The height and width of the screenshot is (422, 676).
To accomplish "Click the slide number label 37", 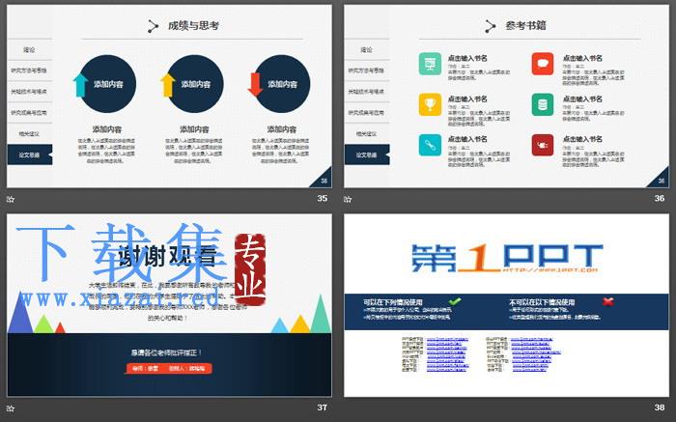I will pos(322,408).
